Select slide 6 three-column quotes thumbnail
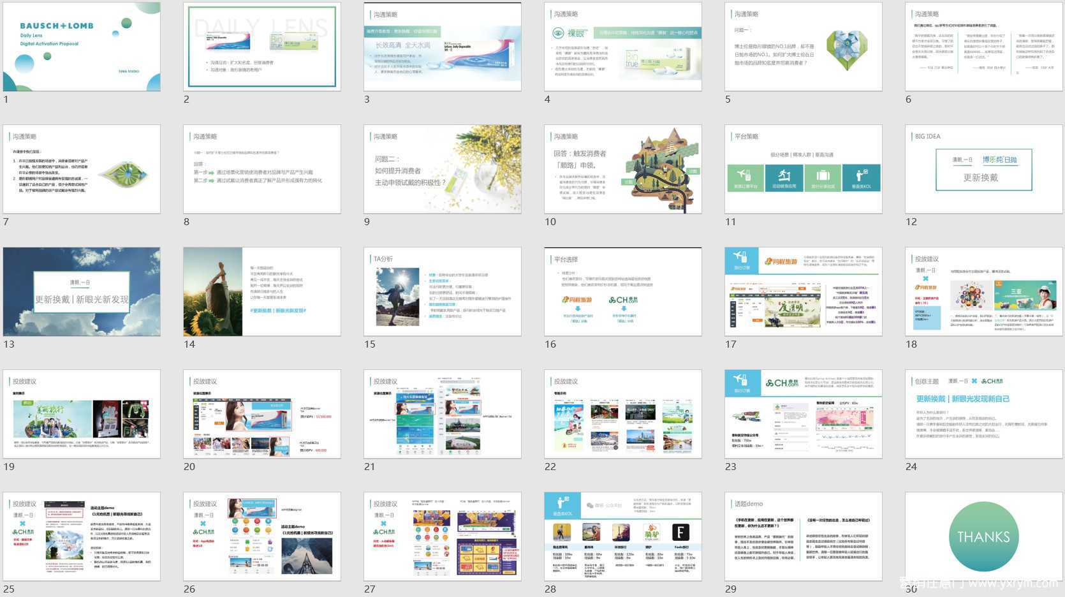1065x597 pixels. (x=984, y=47)
